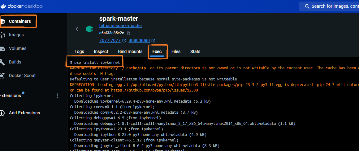Switch to the Logs tab
The height and width of the screenshot is (151, 359).
pyautogui.click(x=79, y=51)
